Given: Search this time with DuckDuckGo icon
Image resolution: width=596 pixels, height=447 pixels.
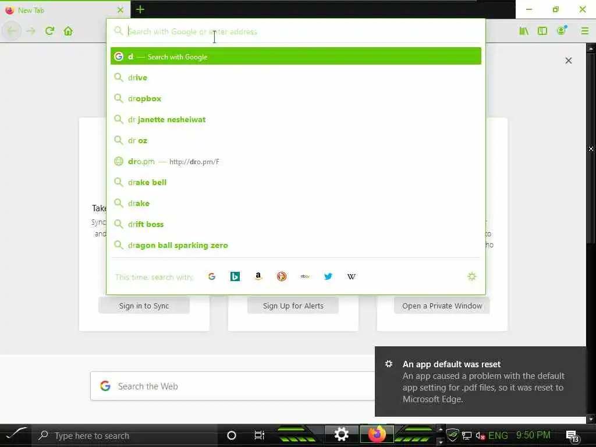Looking at the screenshot, I should pos(282,276).
